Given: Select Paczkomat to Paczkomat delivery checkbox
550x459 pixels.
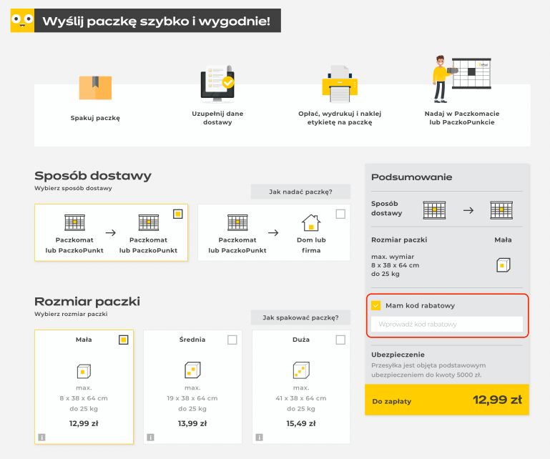Looking at the screenshot, I should [178, 214].
